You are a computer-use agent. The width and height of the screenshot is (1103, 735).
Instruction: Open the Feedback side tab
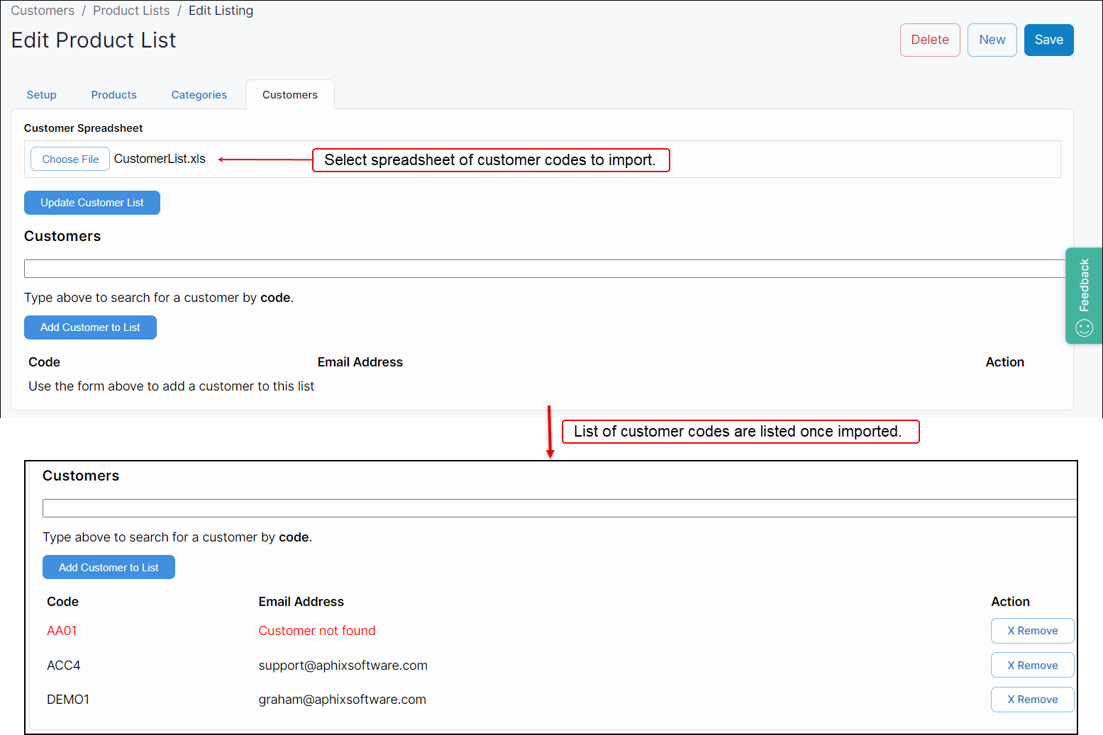[x=1083, y=286]
